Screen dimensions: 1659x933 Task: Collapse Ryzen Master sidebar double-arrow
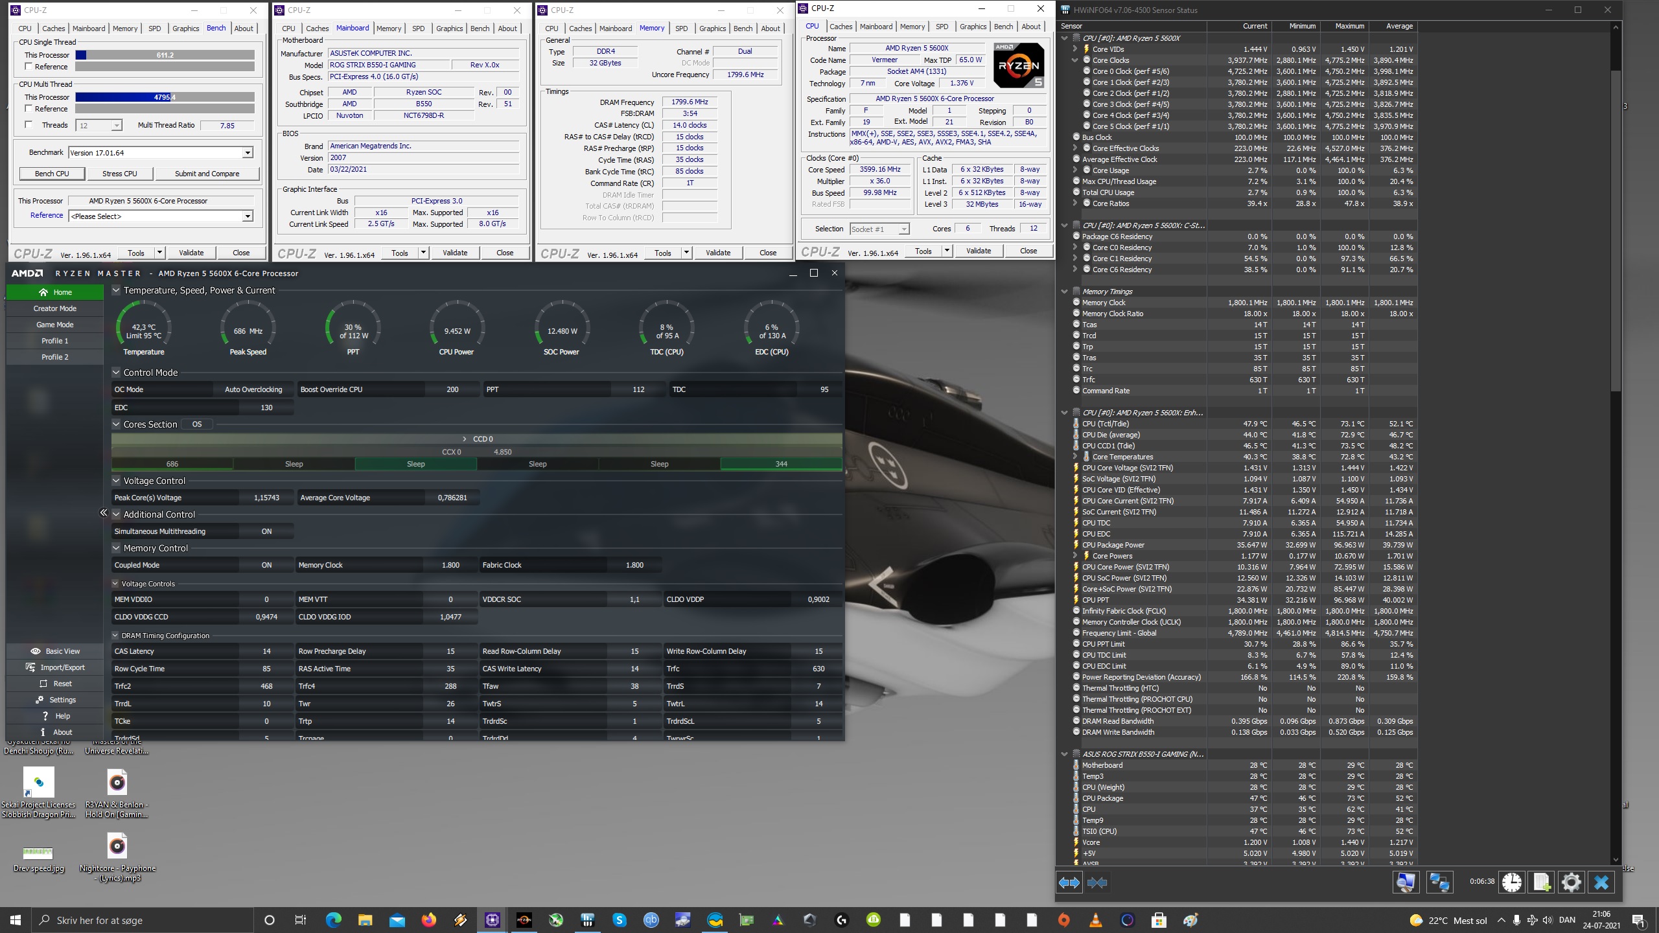click(x=104, y=513)
